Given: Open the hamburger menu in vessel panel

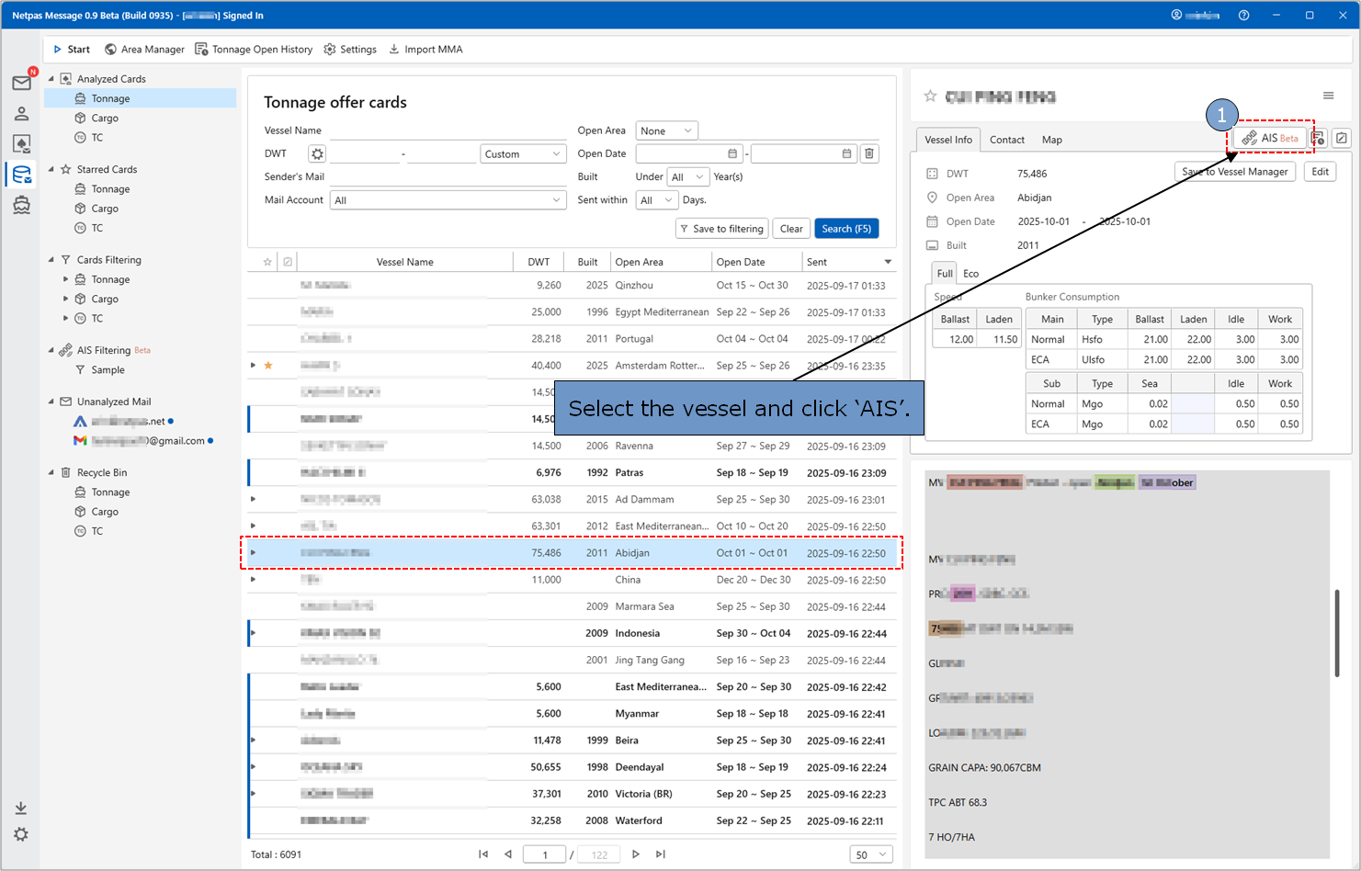Looking at the screenshot, I should [1328, 96].
